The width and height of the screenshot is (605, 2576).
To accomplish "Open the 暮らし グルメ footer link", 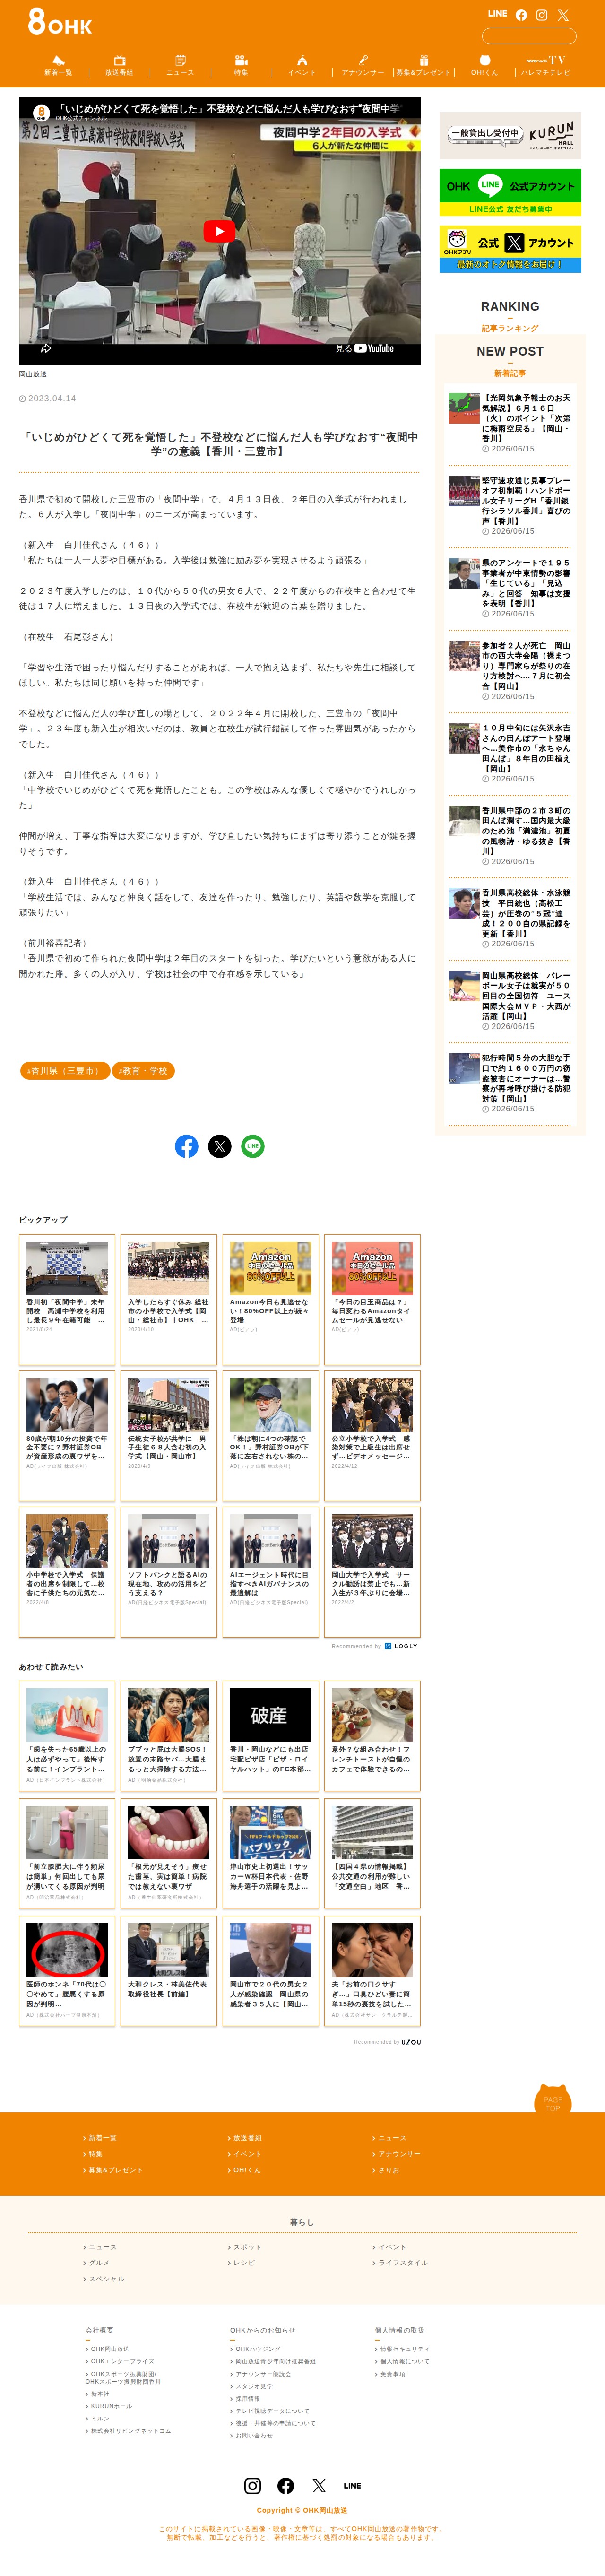I will point(96,2262).
